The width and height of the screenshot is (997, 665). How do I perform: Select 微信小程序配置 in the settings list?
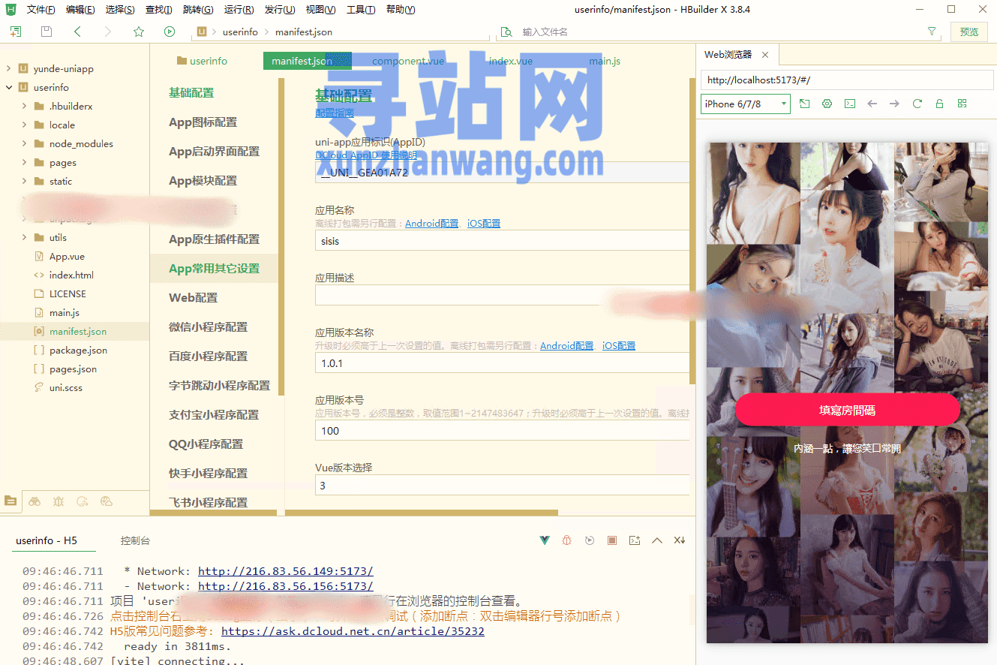tap(208, 326)
